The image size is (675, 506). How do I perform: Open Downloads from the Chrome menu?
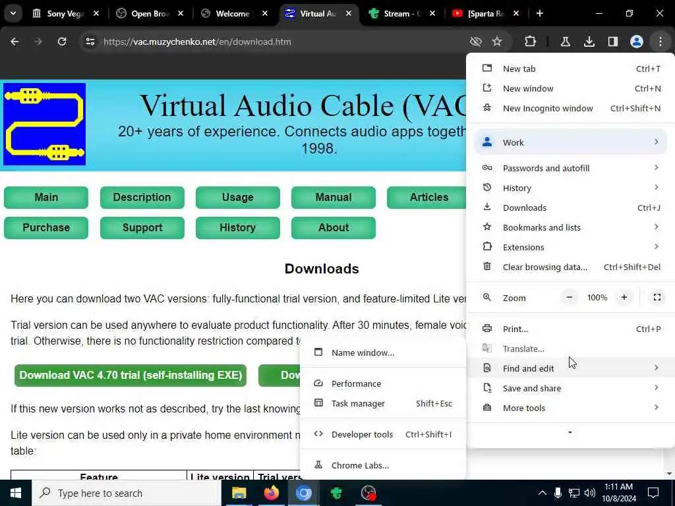pos(570,208)
